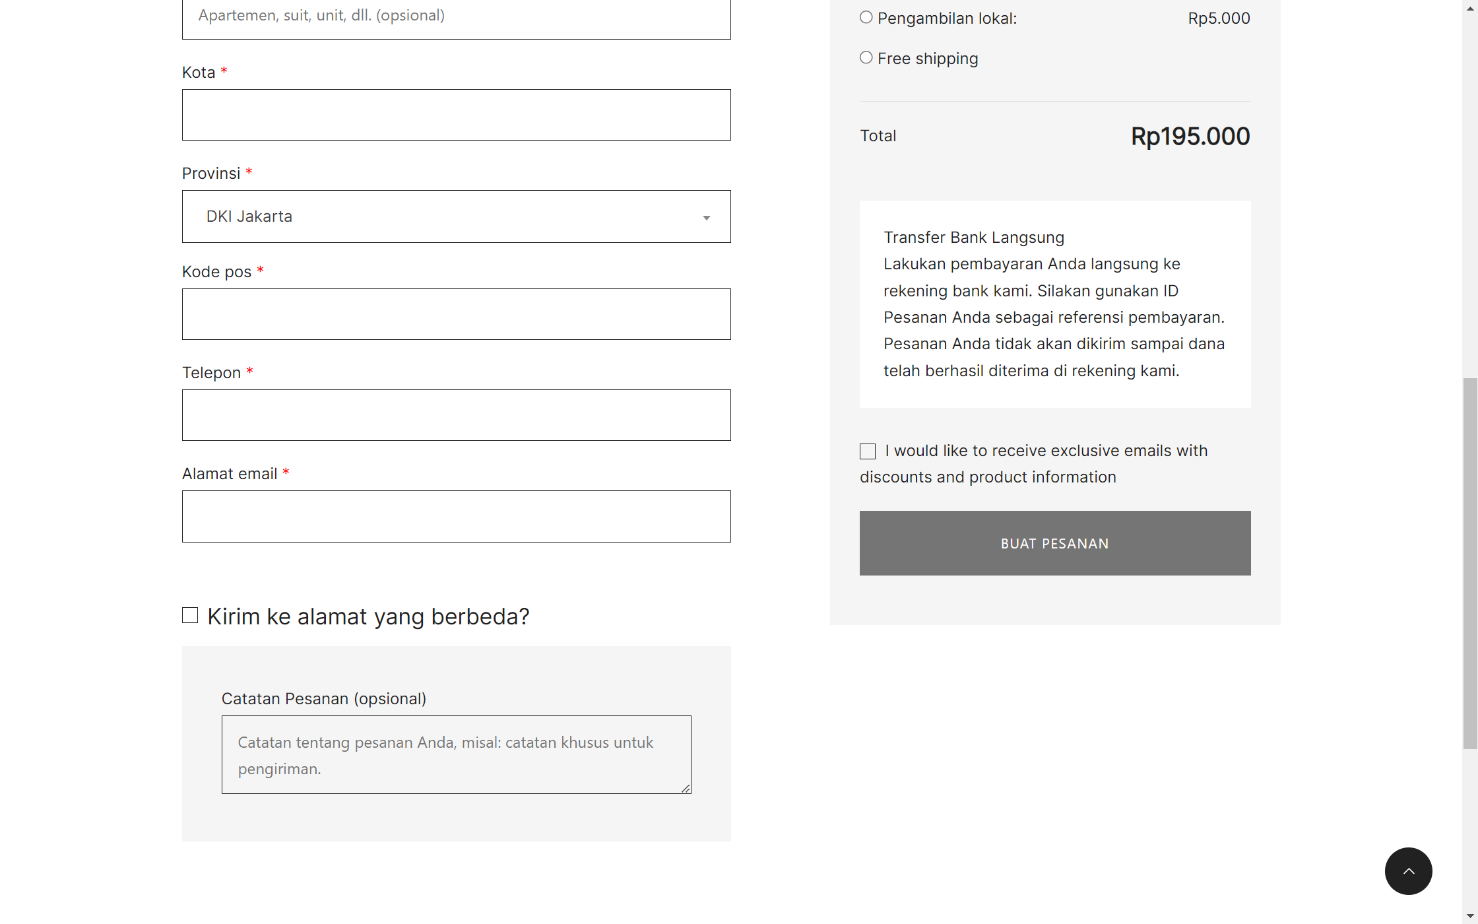Click the Provinsi dropdown arrow
The width and height of the screenshot is (1478, 924).
tap(706, 217)
